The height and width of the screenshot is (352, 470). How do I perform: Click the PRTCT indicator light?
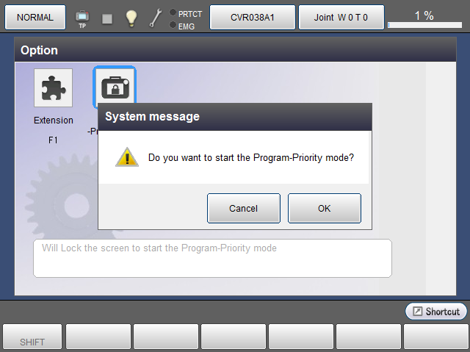click(x=173, y=12)
